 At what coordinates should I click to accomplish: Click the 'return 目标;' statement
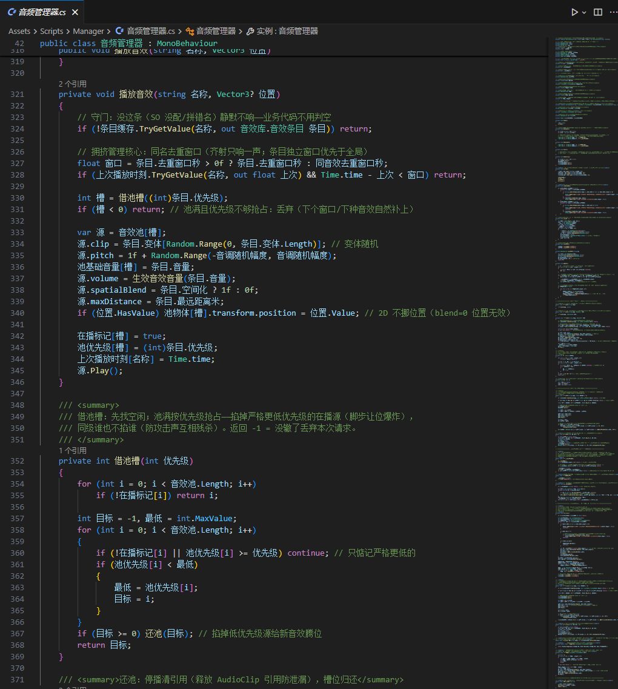click(104, 645)
